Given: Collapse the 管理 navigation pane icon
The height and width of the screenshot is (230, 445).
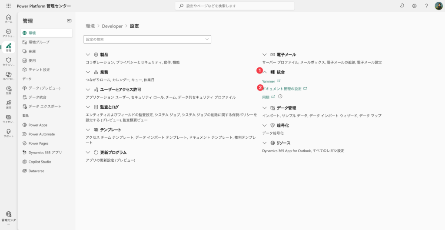Looking at the screenshot, I should point(69,21).
